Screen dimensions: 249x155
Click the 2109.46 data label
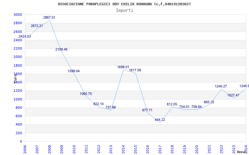click(61, 49)
